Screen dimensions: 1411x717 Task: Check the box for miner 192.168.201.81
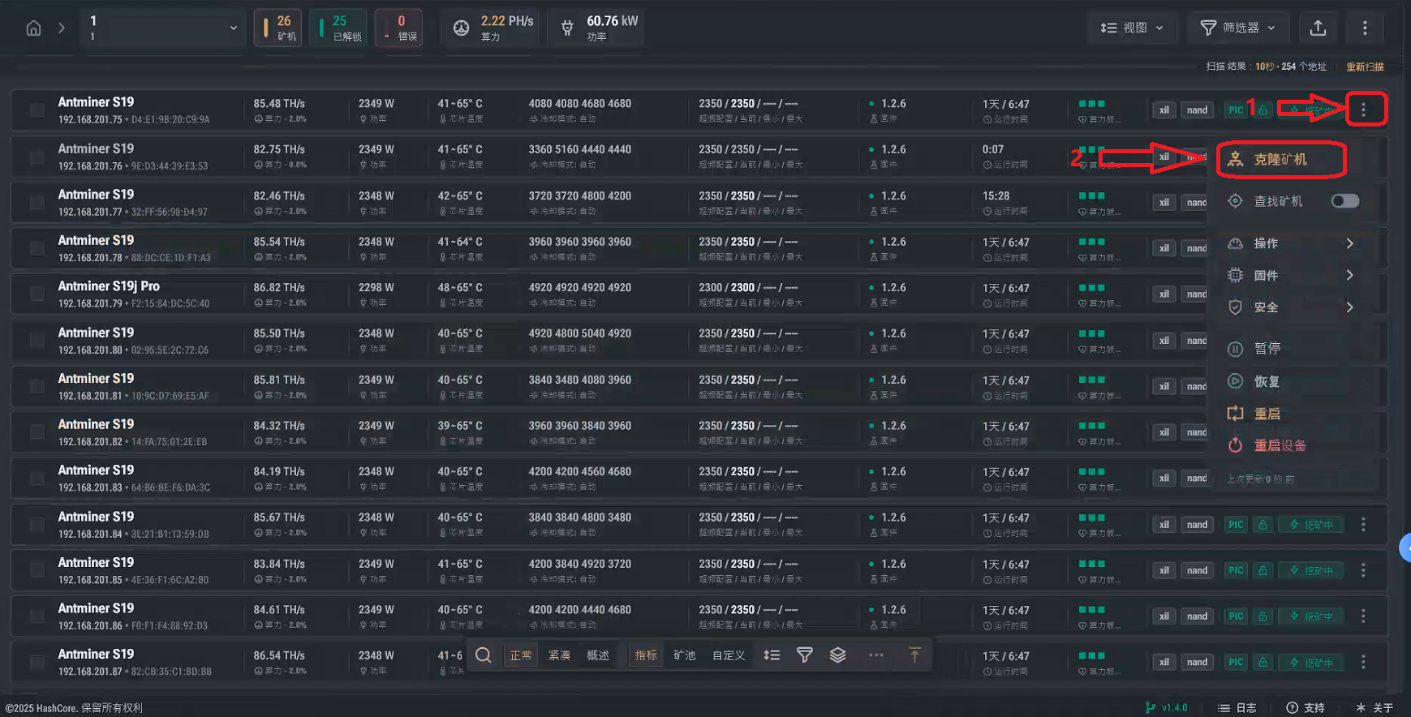coord(37,386)
